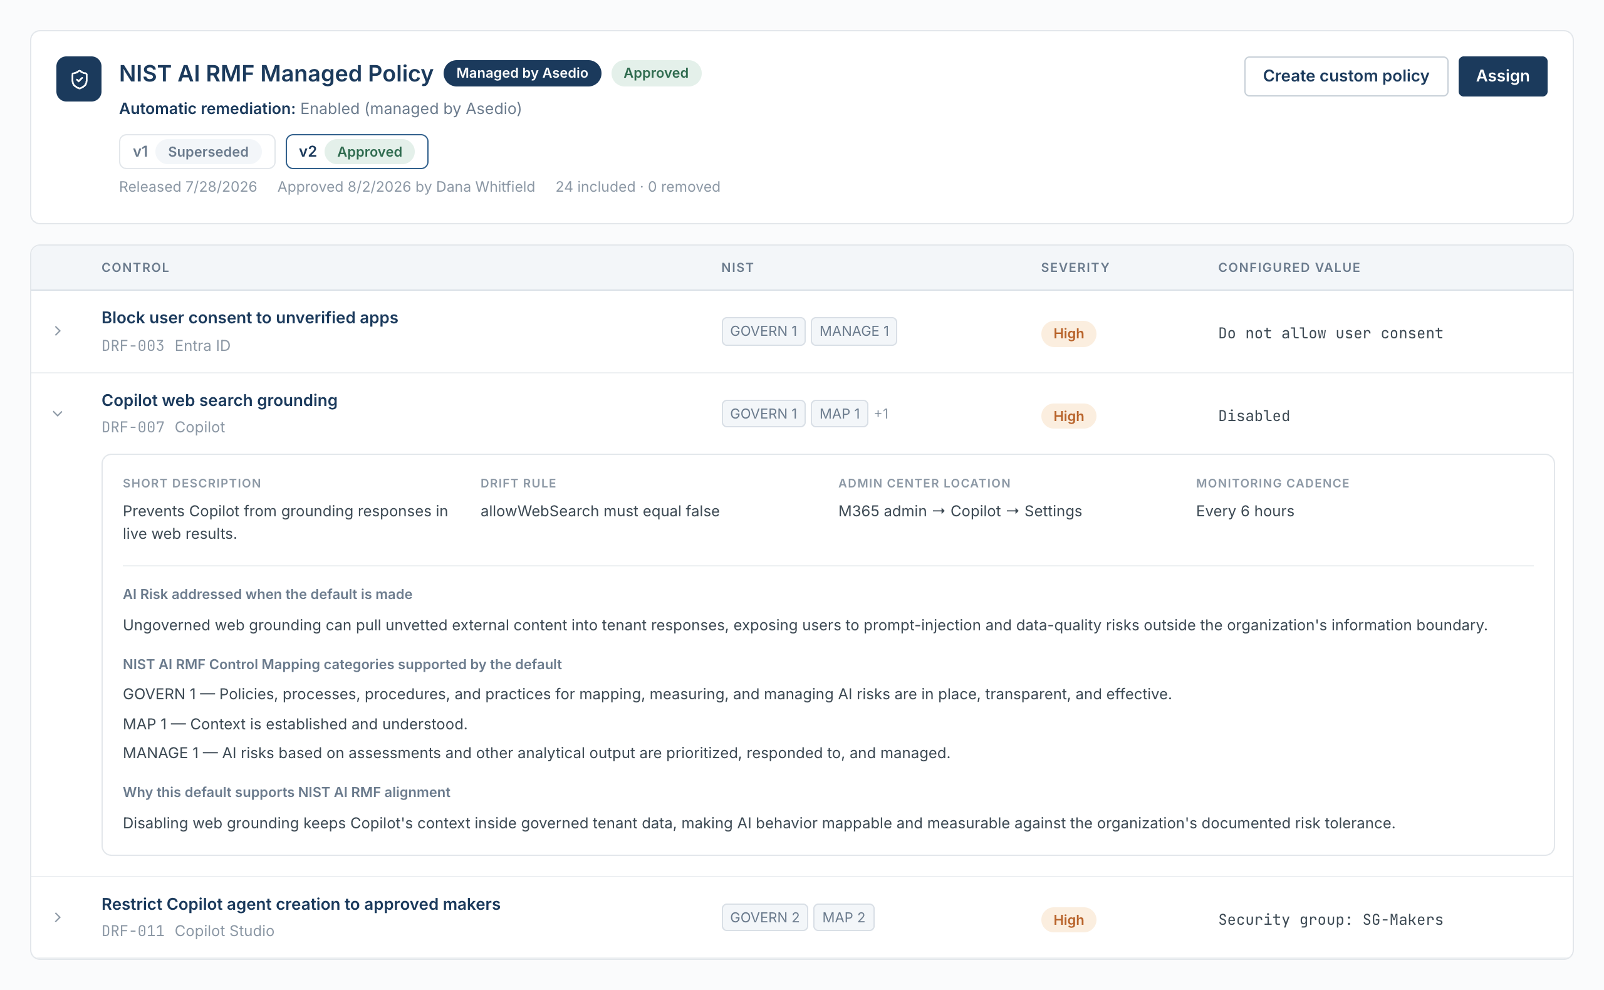This screenshot has width=1604, height=990.
Task: Click the 'Entra ID' product label
Action: 202,346
